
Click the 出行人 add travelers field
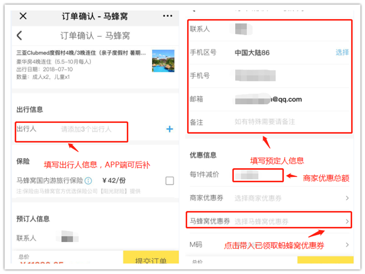[x=71, y=132]
